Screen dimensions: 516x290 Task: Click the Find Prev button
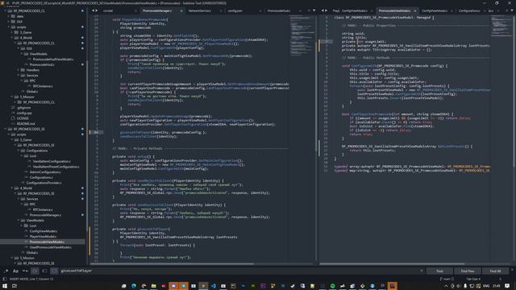pos(468,271)
